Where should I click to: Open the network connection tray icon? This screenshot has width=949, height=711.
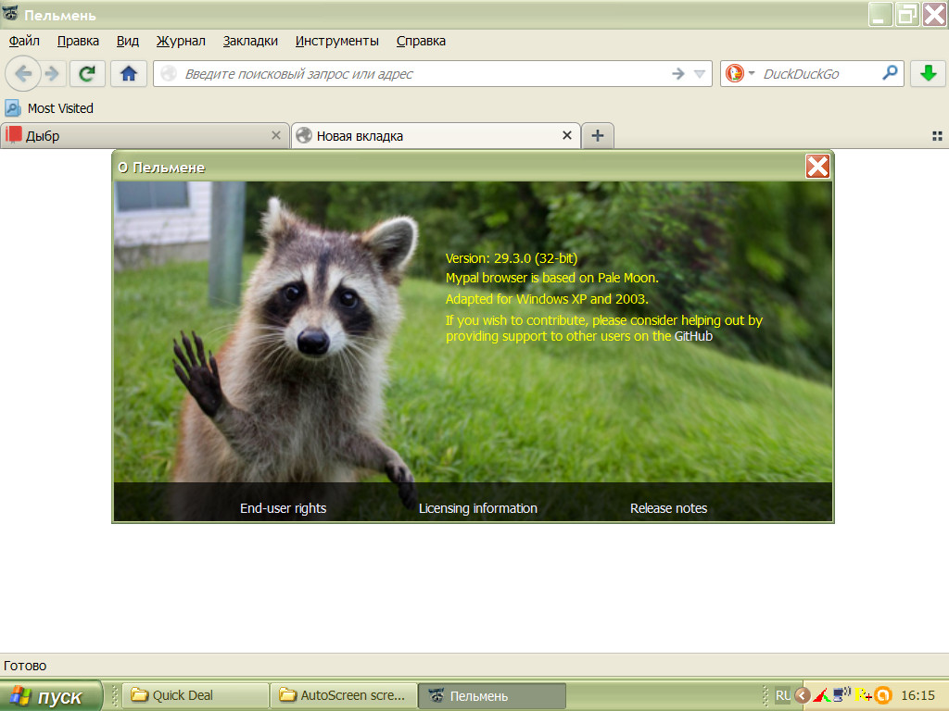[841, 694]
